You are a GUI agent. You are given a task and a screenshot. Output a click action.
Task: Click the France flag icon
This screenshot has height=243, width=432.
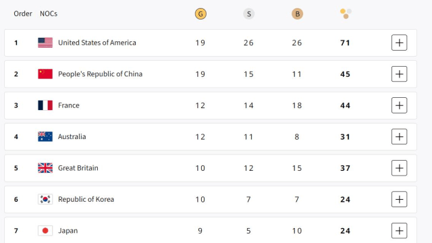pyautogui.click(x=45, y=105)
